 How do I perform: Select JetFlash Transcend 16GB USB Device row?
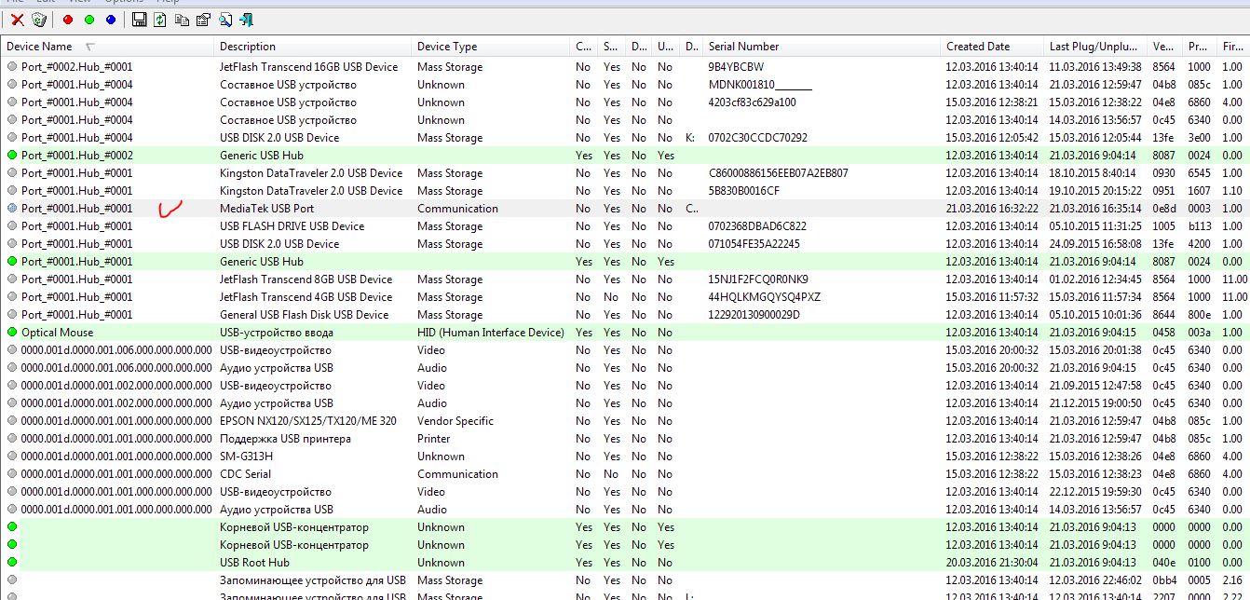pos(308,67)
